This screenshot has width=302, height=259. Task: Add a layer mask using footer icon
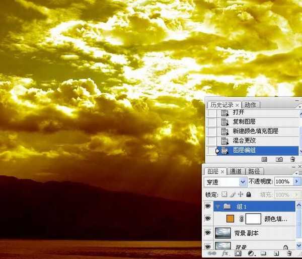pos(238,254)
